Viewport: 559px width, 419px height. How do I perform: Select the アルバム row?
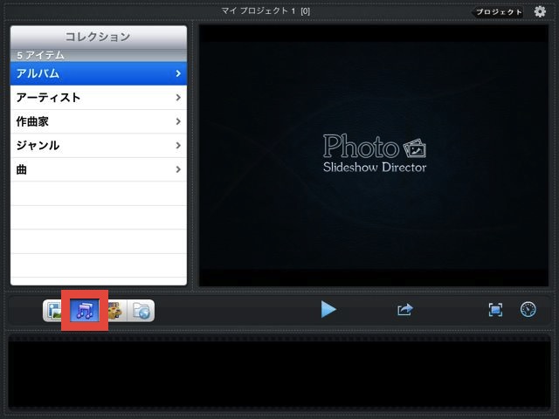(x=99, y=73)
